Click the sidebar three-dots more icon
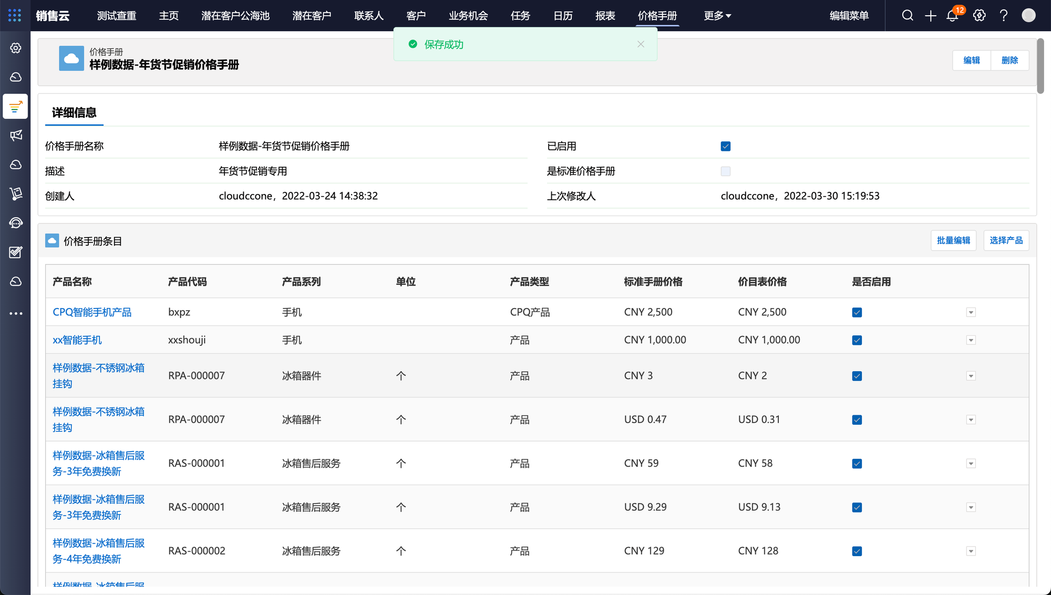Screen dimensions: 1051x595 tap(16, 313)
